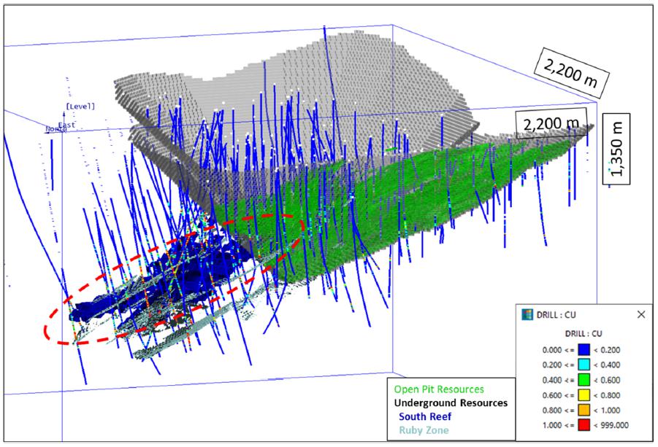Click the DRILL : CU legend title heading

pyautogui.click(x=584, y=333)
